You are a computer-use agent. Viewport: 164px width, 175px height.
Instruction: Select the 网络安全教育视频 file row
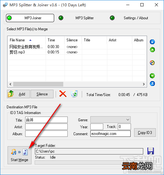coord(77,47)
